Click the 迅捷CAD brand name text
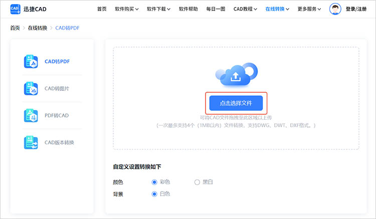 pyautogui.click(x=35, y=9)
